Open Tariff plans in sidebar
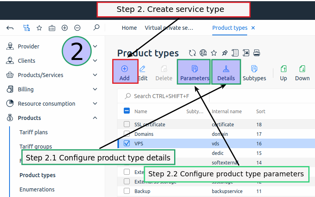315x197 pixels. click(x=34, y=132)
